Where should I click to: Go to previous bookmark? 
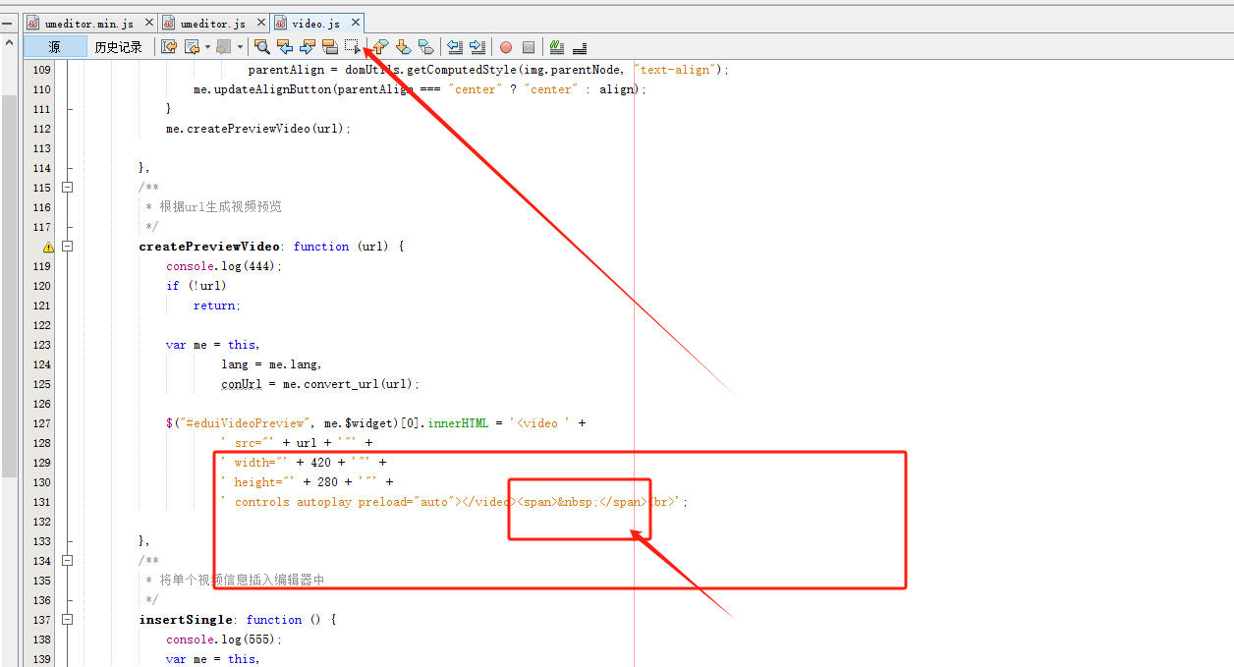380,47
